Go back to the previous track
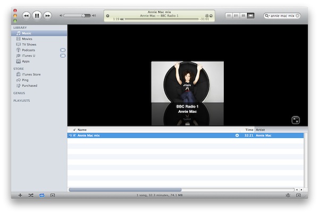319x214 pixels. [26, 15]
